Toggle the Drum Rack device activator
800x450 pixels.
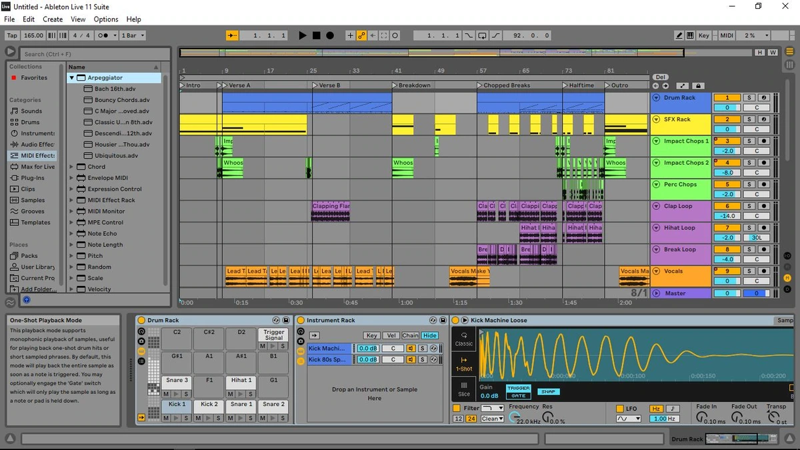point(141,320)
